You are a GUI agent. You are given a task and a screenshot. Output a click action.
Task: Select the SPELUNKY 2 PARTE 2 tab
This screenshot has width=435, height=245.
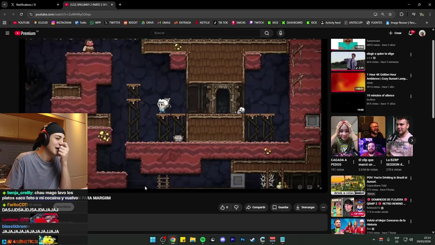coord(89,5)
